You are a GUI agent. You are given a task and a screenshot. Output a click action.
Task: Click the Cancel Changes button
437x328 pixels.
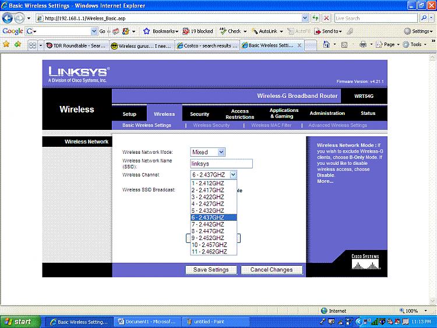coord(271,270)
